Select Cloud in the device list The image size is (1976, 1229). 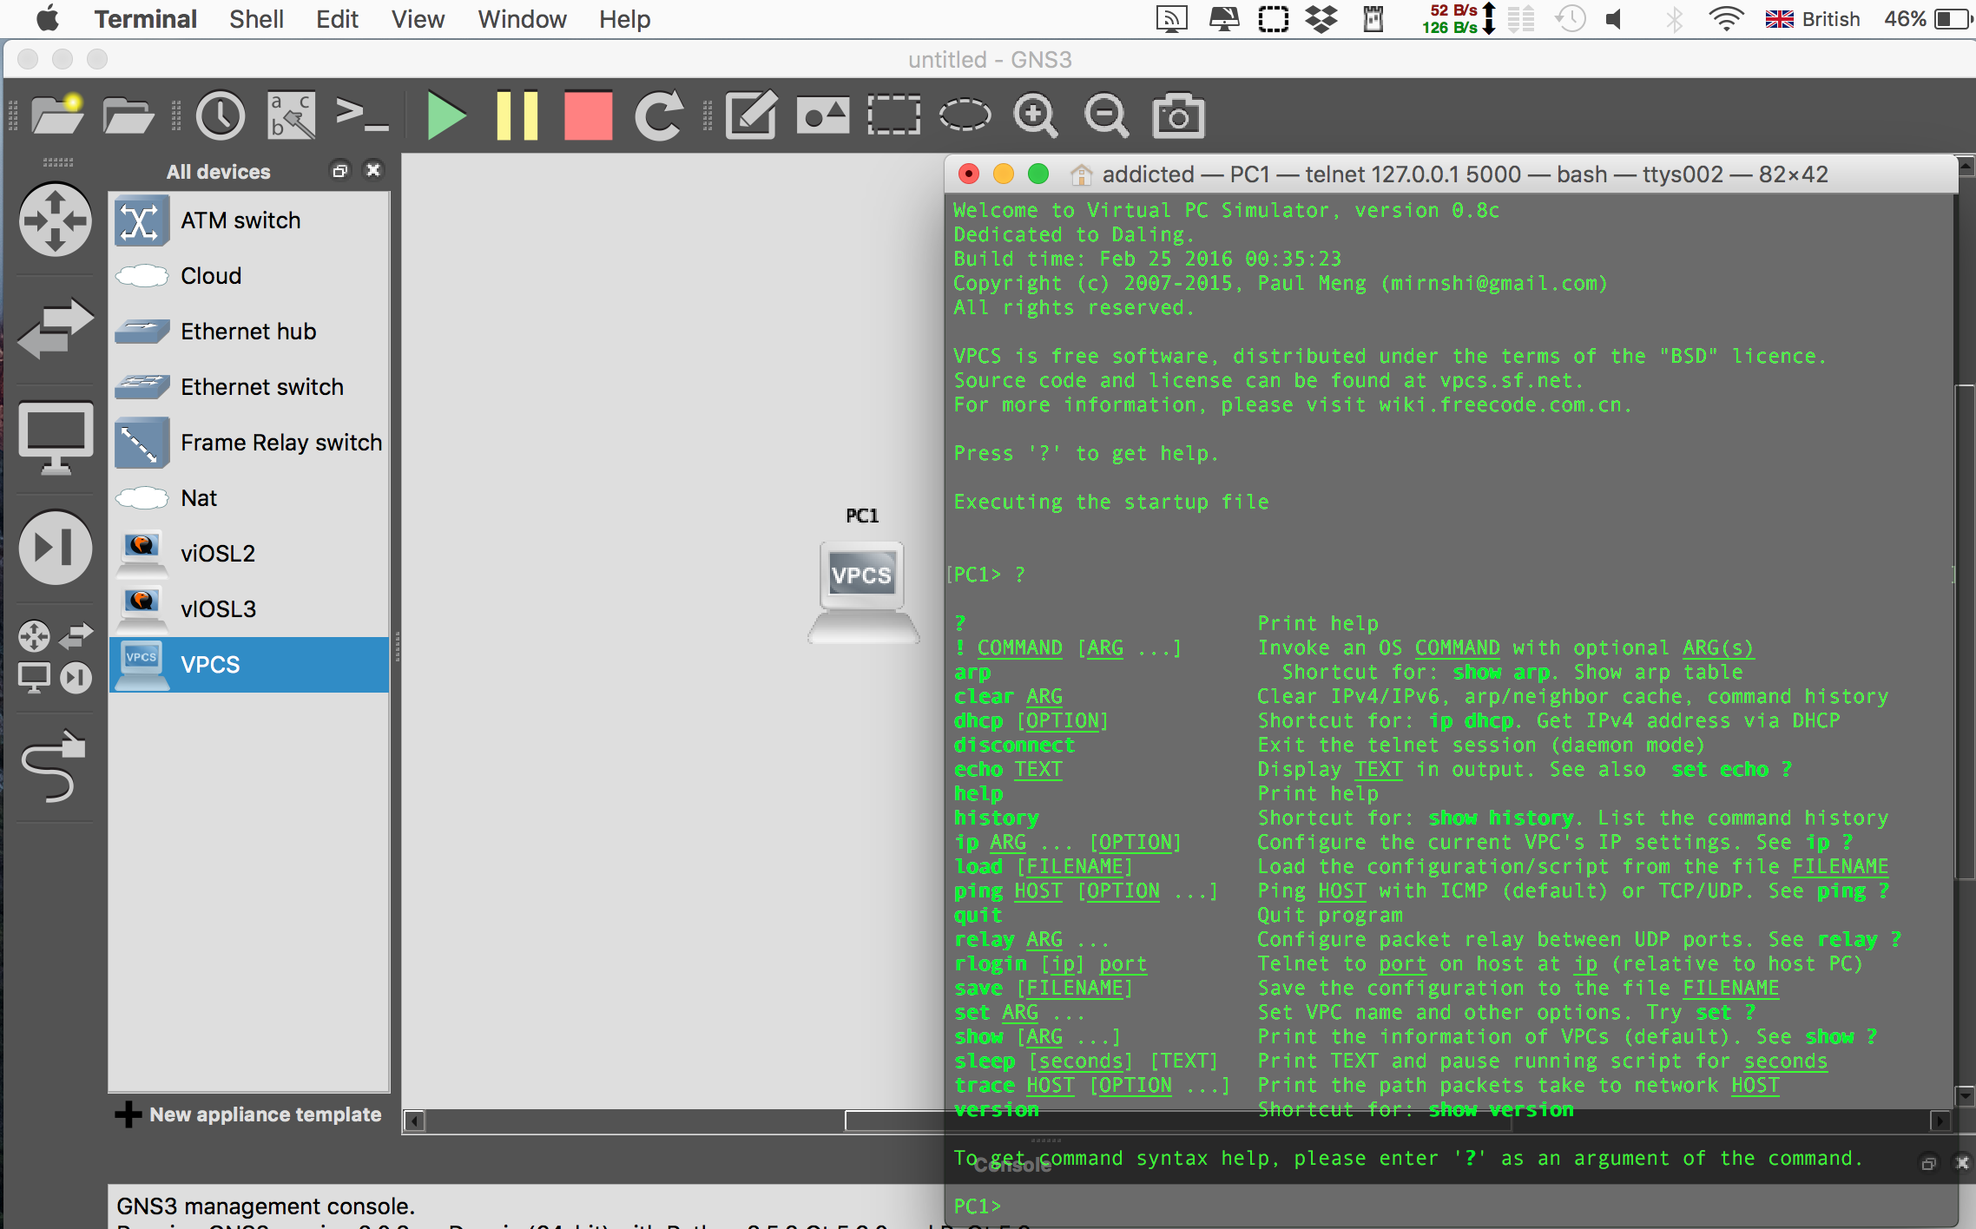pos(249,276)
